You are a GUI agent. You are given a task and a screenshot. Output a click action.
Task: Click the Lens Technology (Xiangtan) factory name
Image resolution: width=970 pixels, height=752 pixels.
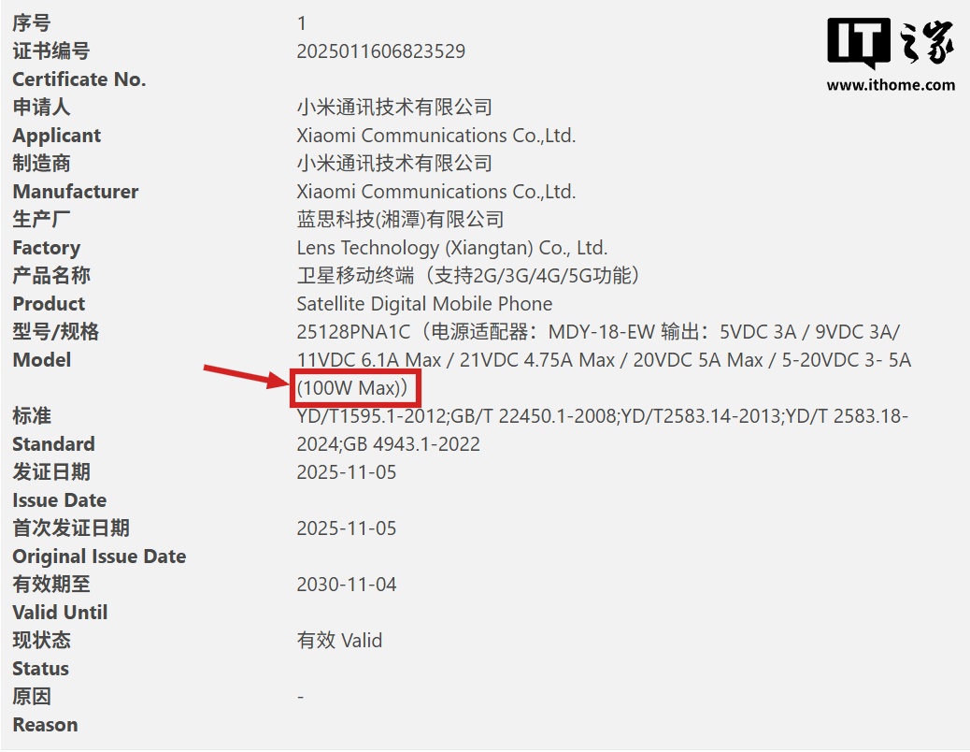coord(451,248)
